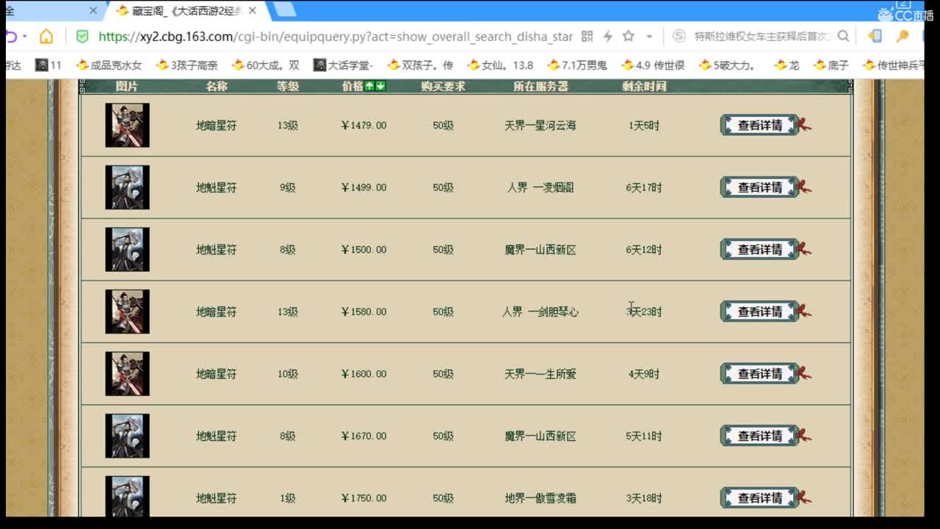Open bookmark 7.1万男鬼
Image resolution: width=940 pixels, height=529 pixels.
576,65
